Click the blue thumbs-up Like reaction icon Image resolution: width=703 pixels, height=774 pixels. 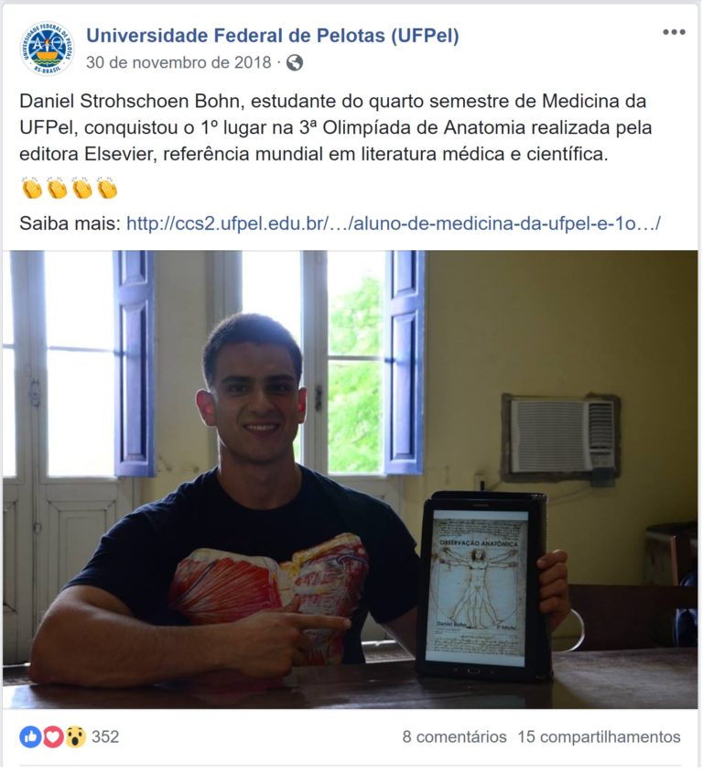[x=30, y=737]
